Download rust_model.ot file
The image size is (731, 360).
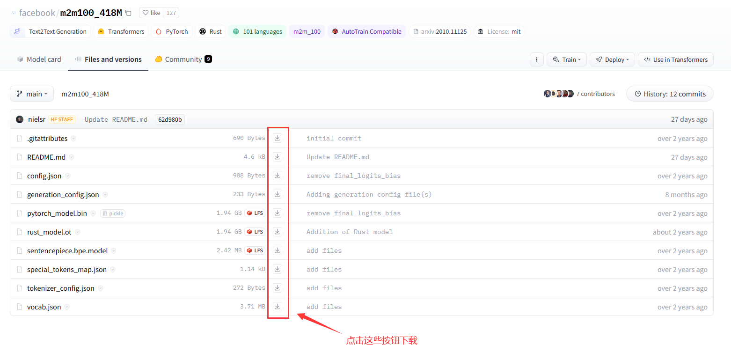(x=278, y=232)
